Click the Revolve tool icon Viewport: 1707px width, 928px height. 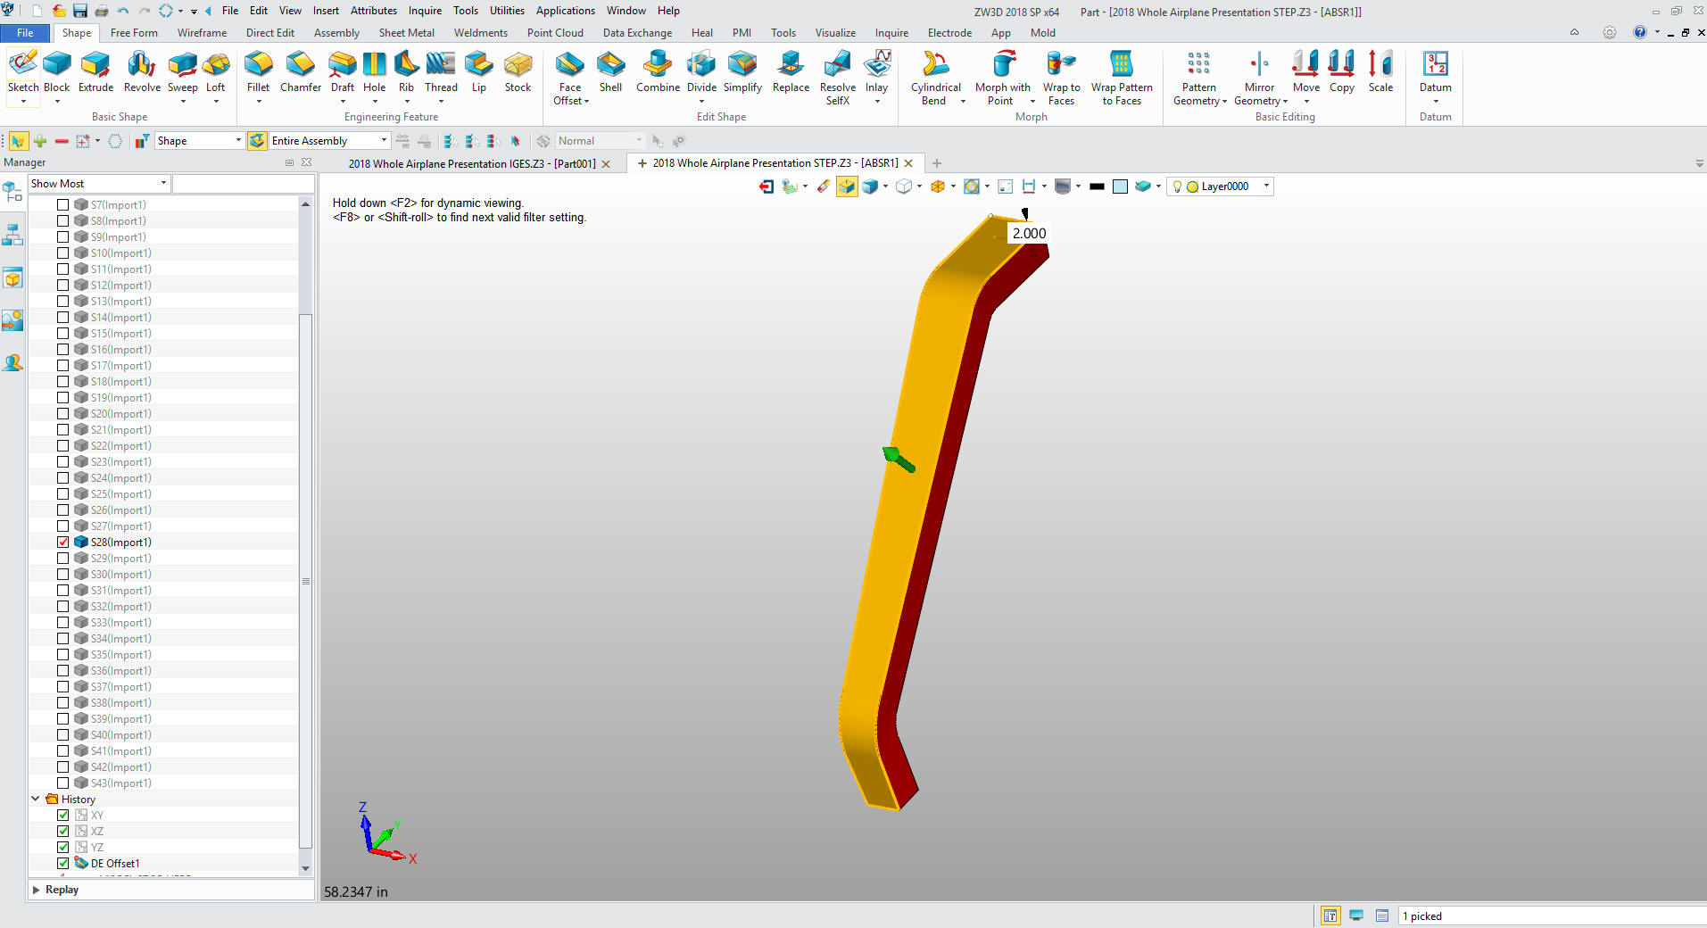[x=142, y=71]
